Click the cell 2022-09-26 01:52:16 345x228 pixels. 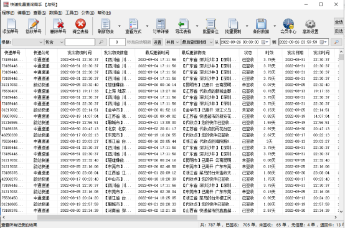pyautogui.click(x=157, y=110)
